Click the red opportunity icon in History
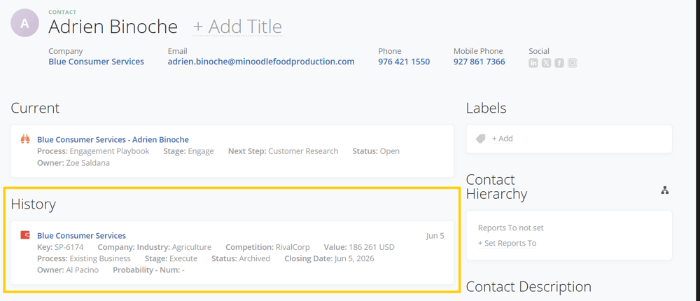The width and height of the screenshot is (700, 301). click(x=25, y=235)
